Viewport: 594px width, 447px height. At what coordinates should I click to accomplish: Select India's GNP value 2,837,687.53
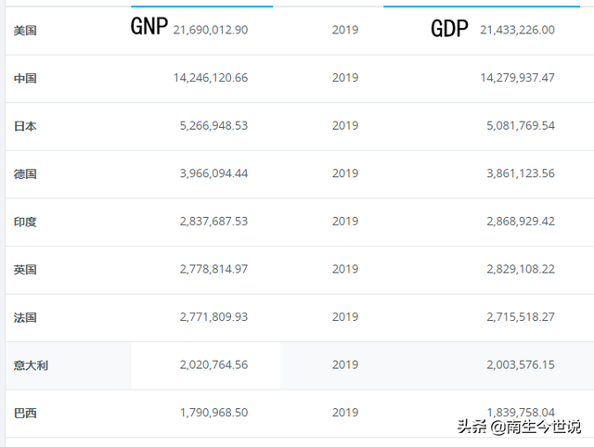pos(211,222)
